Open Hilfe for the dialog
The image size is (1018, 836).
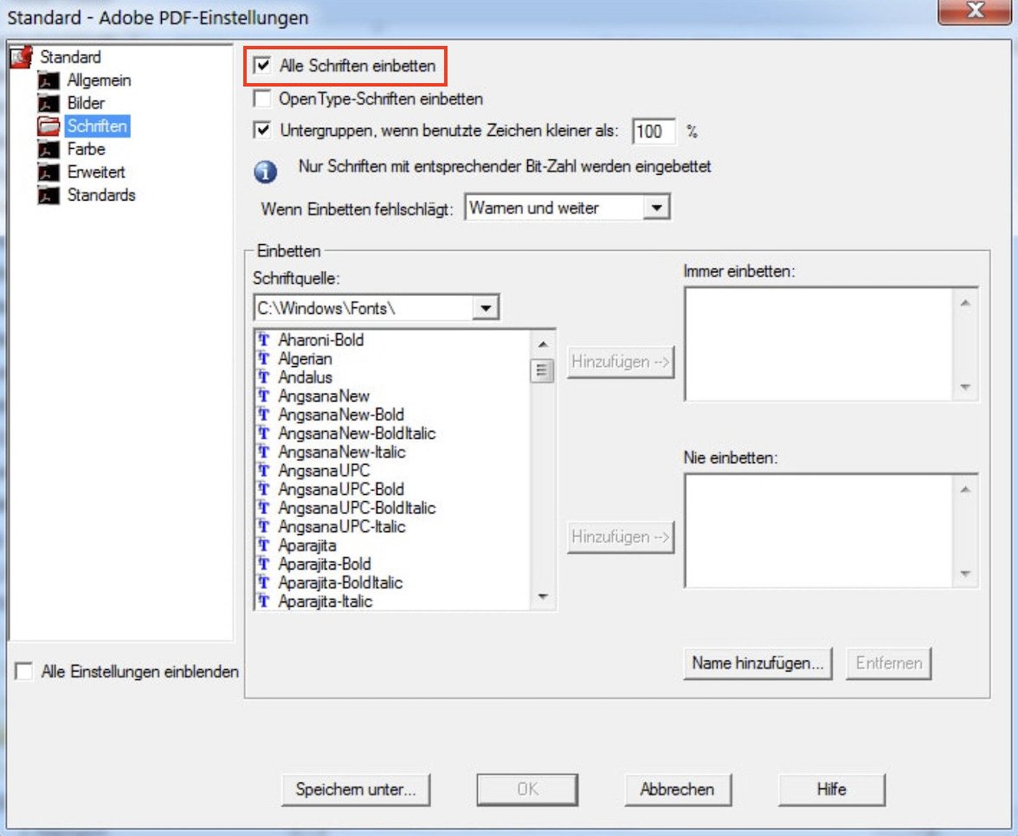pos(832,789)
